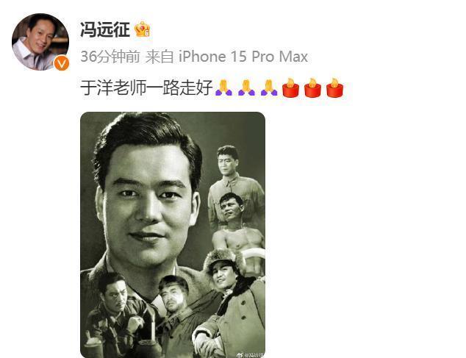Click the gold crown membership icon
Image resolution: width=466 pixels, height=358 pixels.
pos(143,29)
